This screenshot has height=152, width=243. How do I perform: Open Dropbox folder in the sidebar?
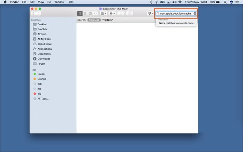click(40, 29)
